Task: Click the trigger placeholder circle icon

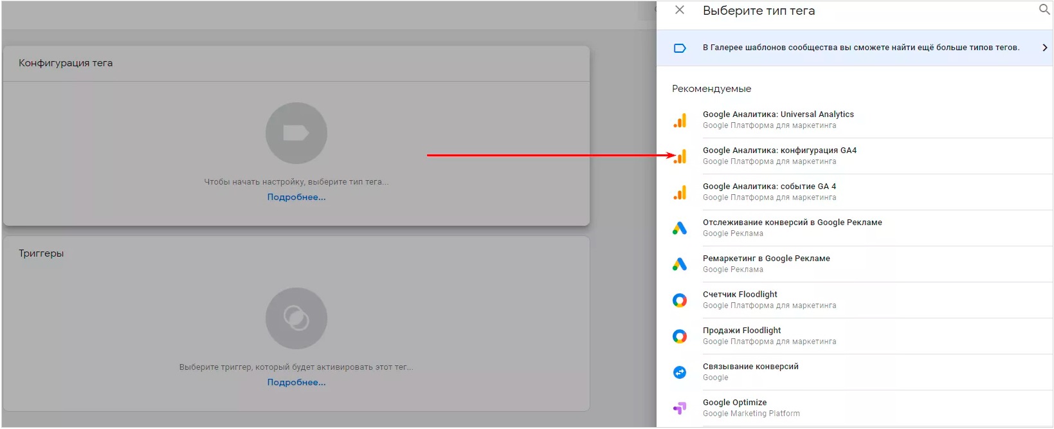Action: [296, 318]
